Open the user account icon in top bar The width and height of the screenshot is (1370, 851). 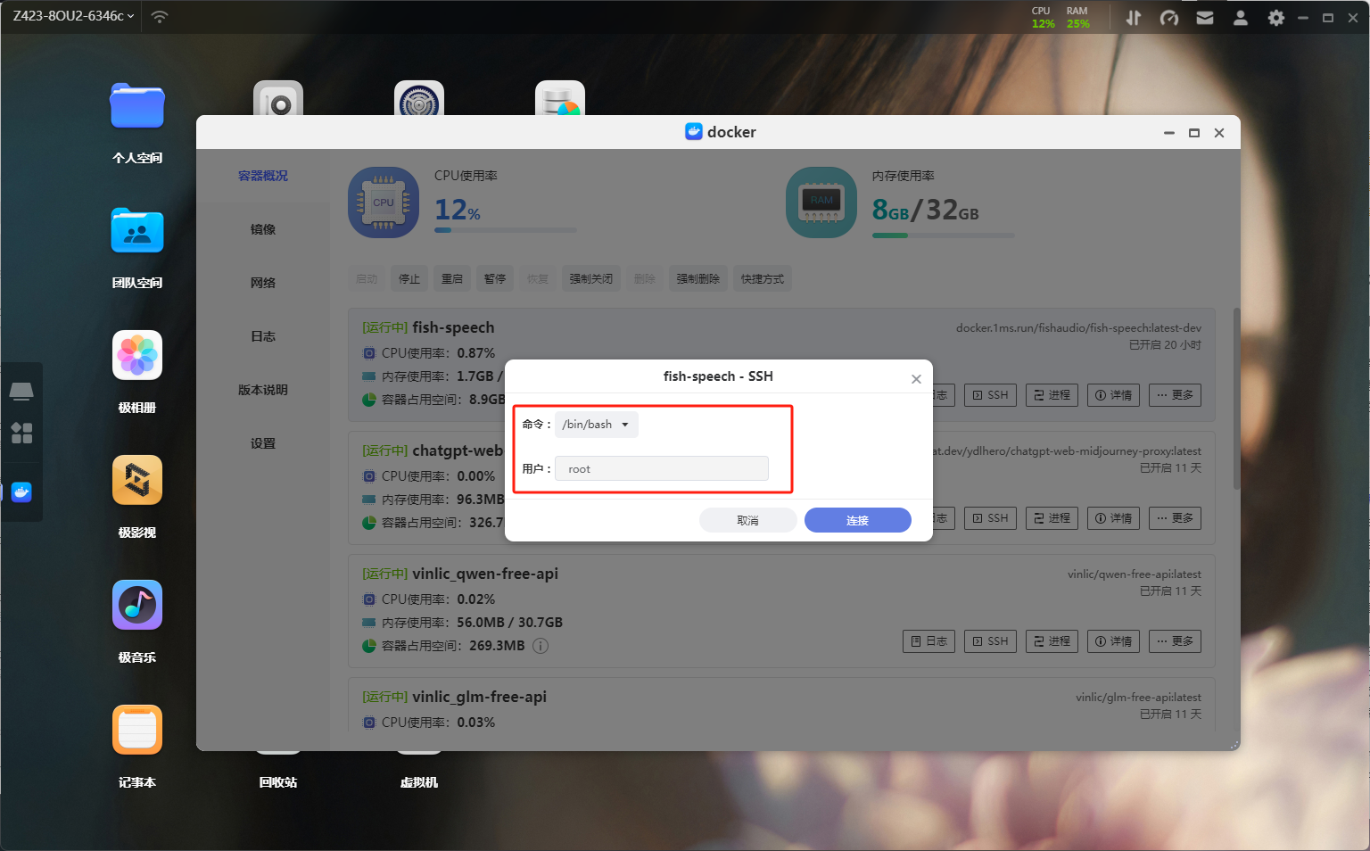1241,18
